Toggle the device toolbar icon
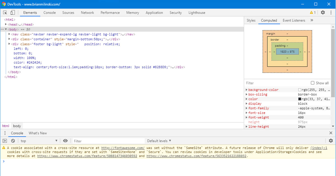The image size is (336, 176). [13, 13]
